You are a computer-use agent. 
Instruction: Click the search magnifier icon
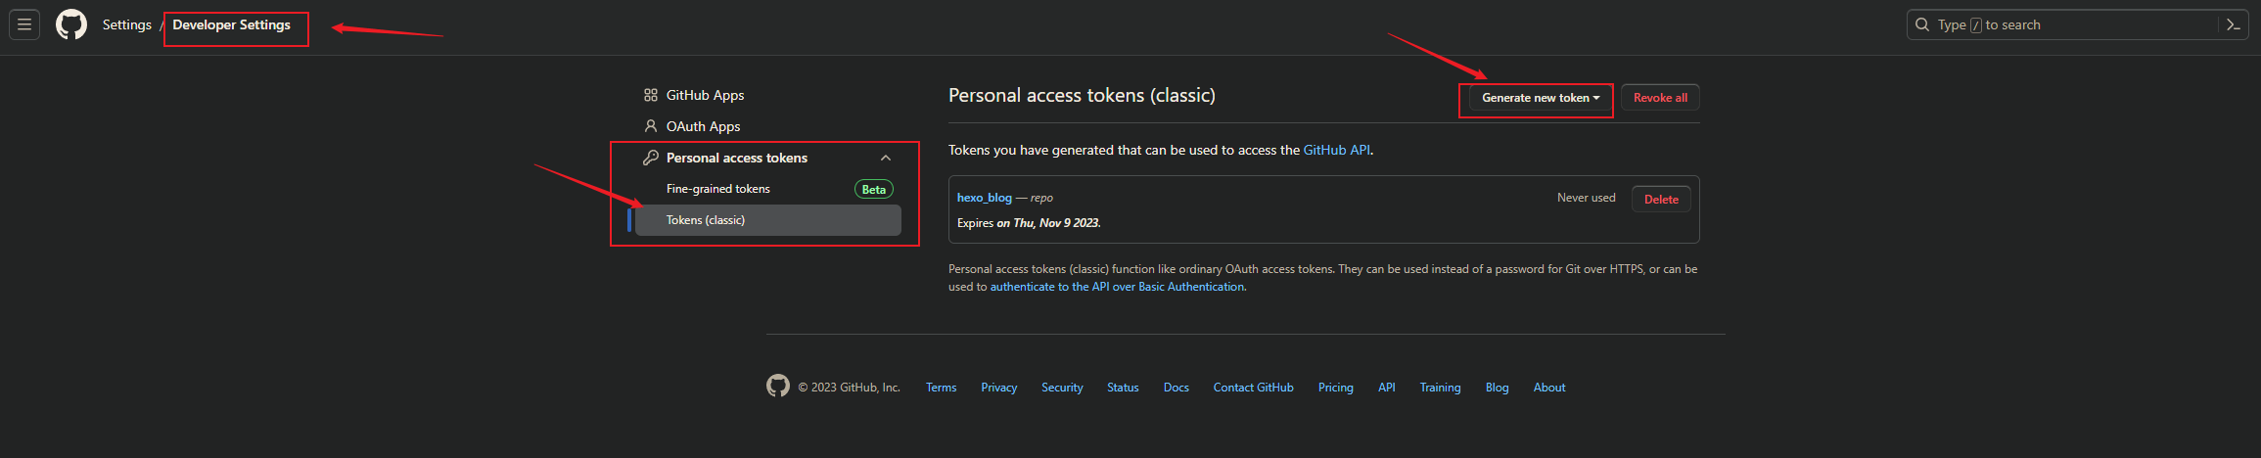(x=1922, y=24)
